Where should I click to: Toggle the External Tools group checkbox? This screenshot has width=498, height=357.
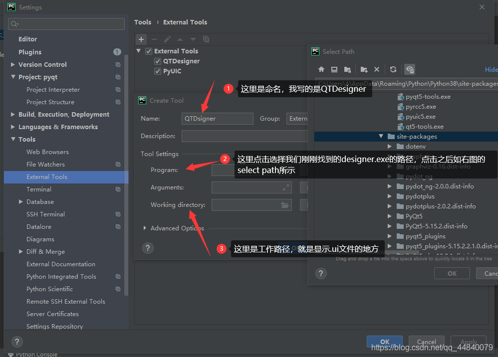click(x=149, y=51)
